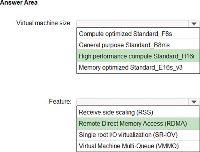
Task: Select Compute optimized Standard_F8s option
Action: coord(138,33)
